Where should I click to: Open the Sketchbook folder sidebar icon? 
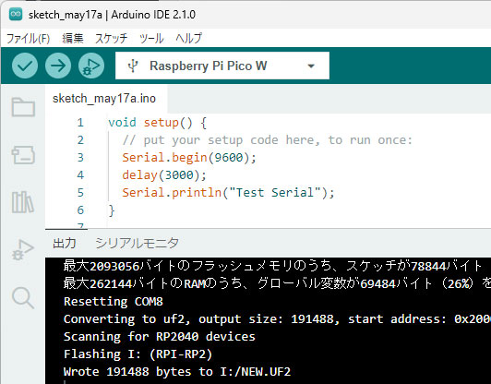point(23,107)
